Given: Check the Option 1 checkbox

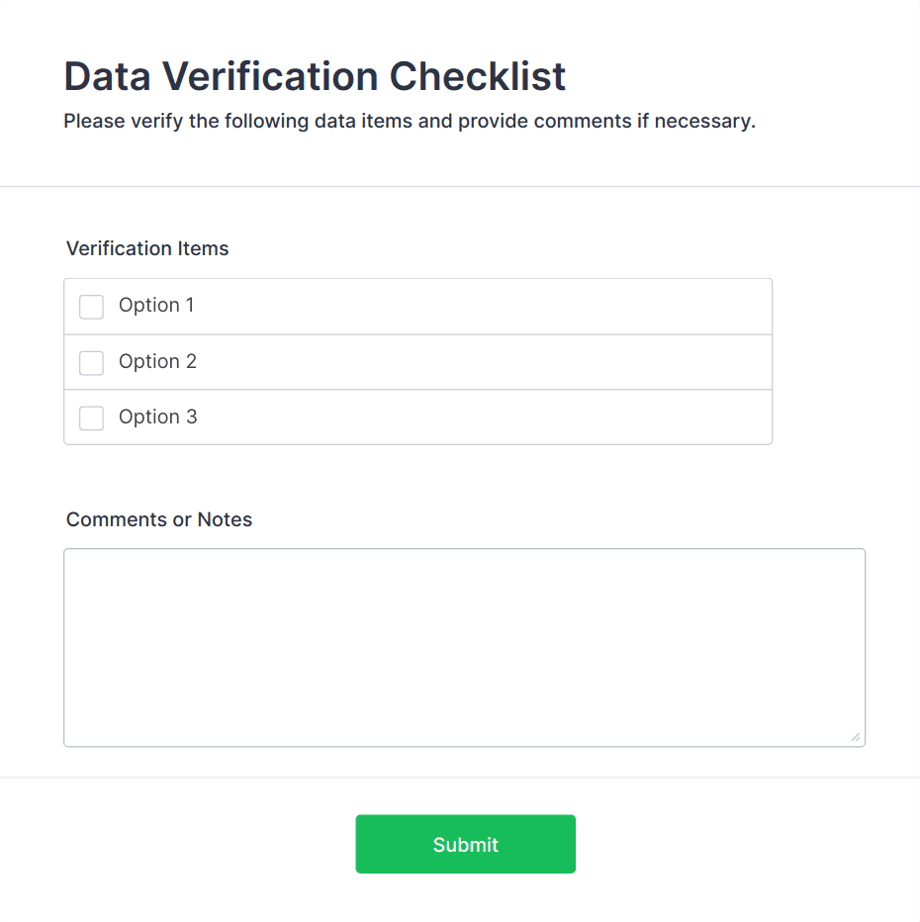Looking at the screenshot, I should (x=91, y=307).
